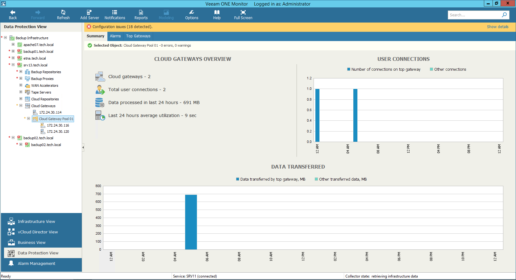Click the grayed-out Forward button
516x280 pixels.
tap(38, 15)
